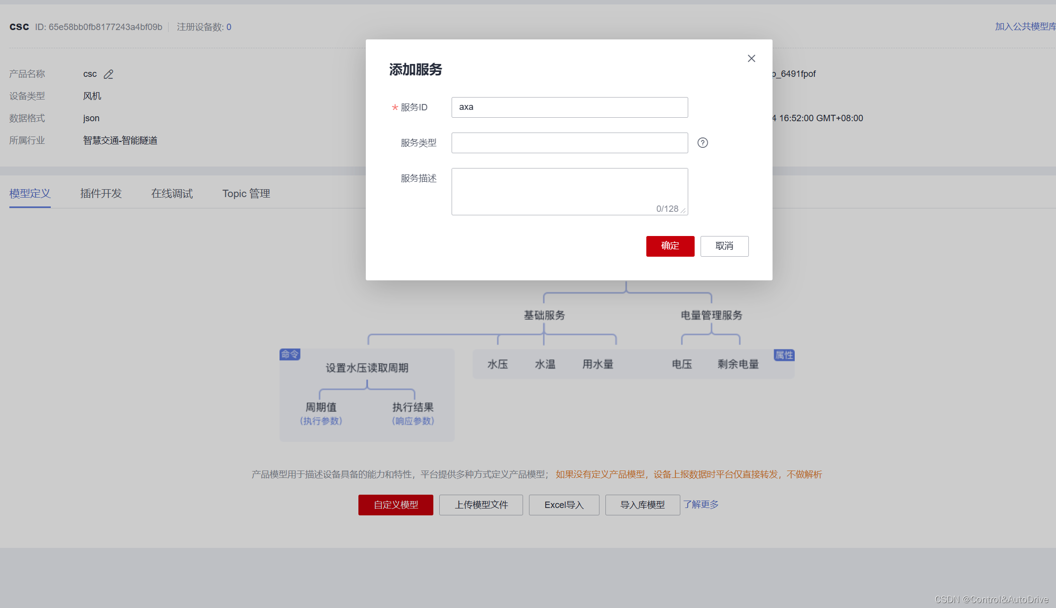This screenshot has width=1056, height=608.
Task: Click 加入公共模型库 link
Action: tap(1025, 27)
